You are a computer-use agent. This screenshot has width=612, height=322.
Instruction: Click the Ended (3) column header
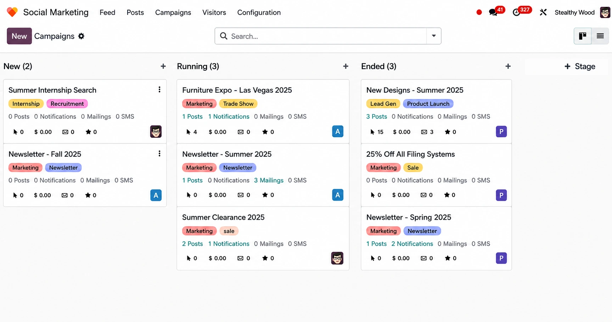point(379,66)
